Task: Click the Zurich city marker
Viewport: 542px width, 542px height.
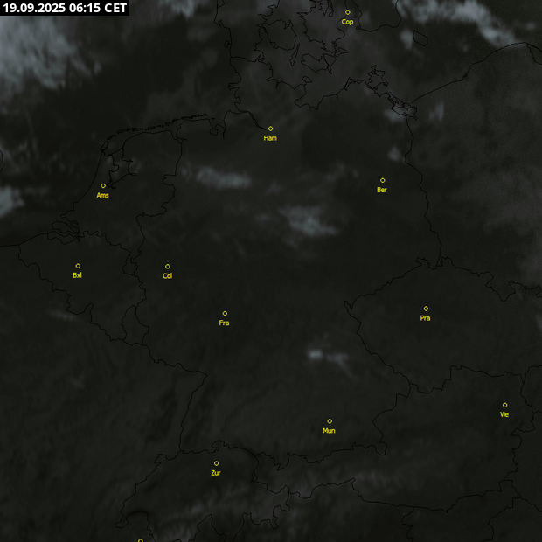Action: point(217,463)
